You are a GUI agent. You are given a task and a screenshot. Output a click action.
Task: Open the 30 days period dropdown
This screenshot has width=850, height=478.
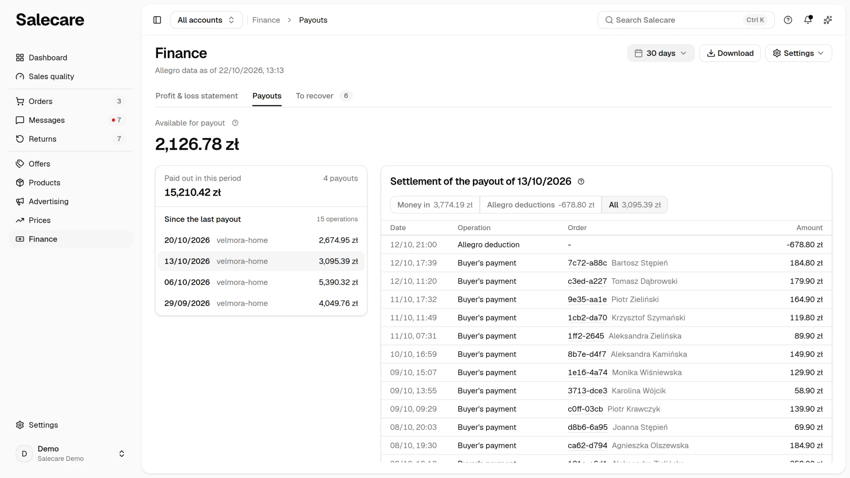click(661, 53)
